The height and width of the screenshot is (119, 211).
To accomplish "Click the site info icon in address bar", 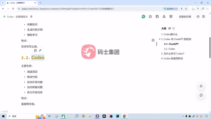I will [19, 9].
